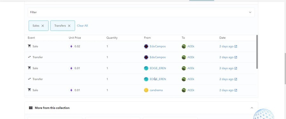Collapse More from this collection section
286x119 pixels.
pos(252,108)
